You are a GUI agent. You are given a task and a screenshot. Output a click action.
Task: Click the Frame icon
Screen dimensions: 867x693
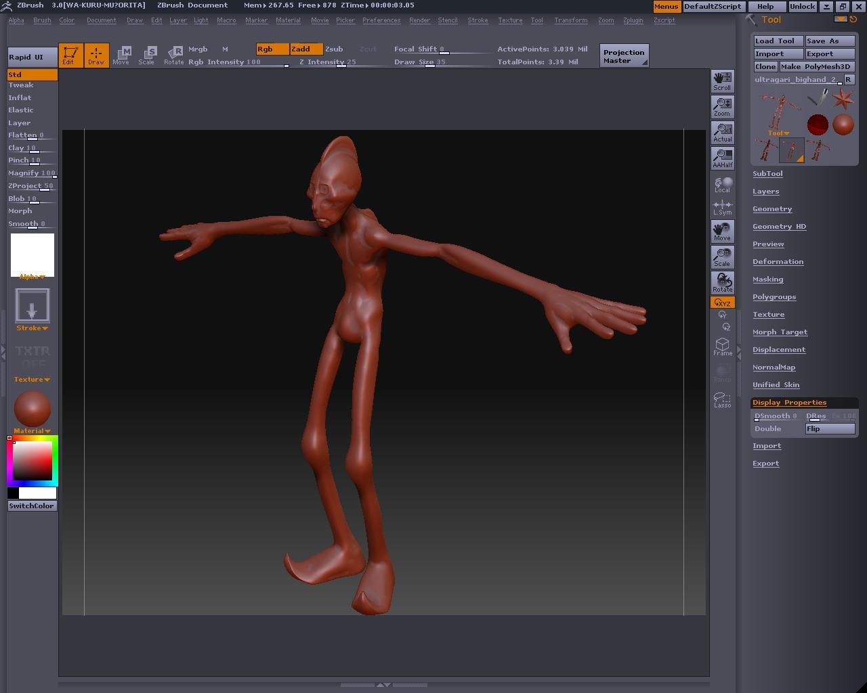point(722,346)
